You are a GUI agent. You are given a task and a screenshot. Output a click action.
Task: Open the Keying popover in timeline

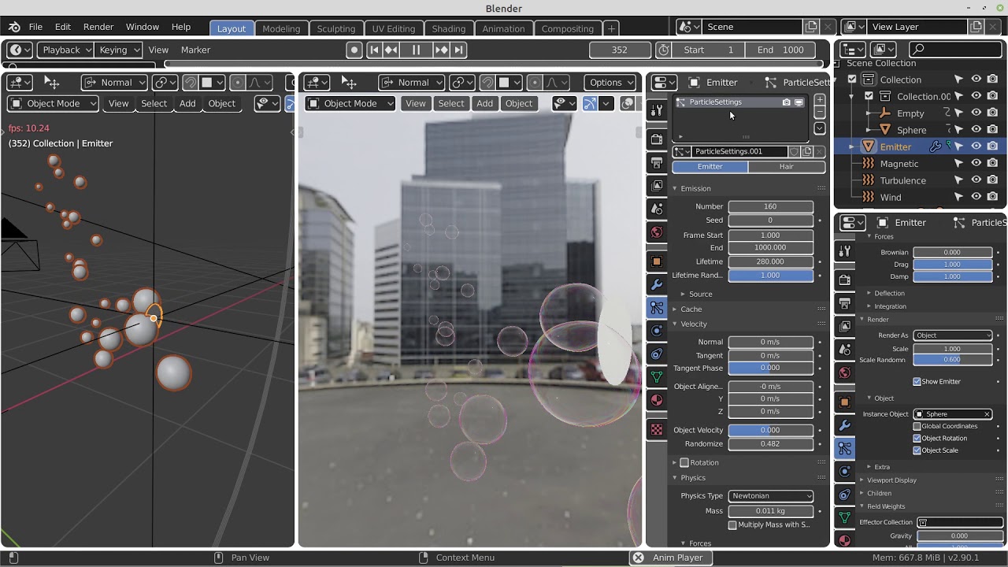[x=119, y=50]
